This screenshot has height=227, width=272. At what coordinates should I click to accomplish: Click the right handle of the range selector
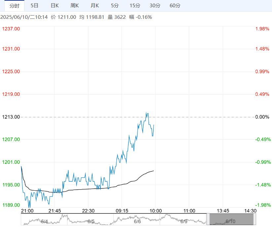[x=254, y=219]
